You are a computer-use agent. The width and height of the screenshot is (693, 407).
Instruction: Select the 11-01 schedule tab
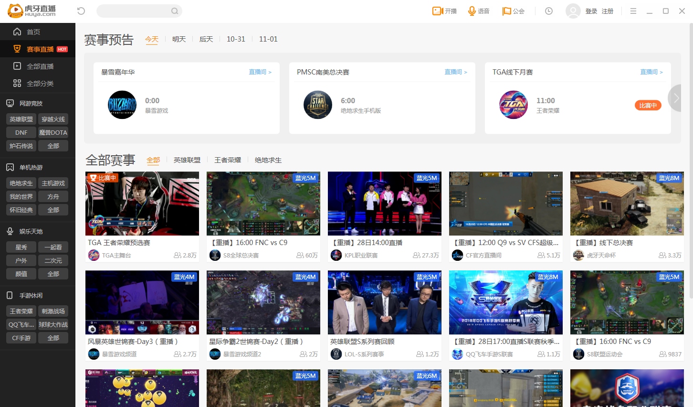[268, 39]
